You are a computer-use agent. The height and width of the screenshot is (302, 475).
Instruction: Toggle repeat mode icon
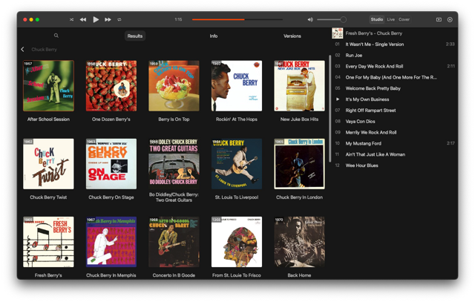tap(119, 20)
